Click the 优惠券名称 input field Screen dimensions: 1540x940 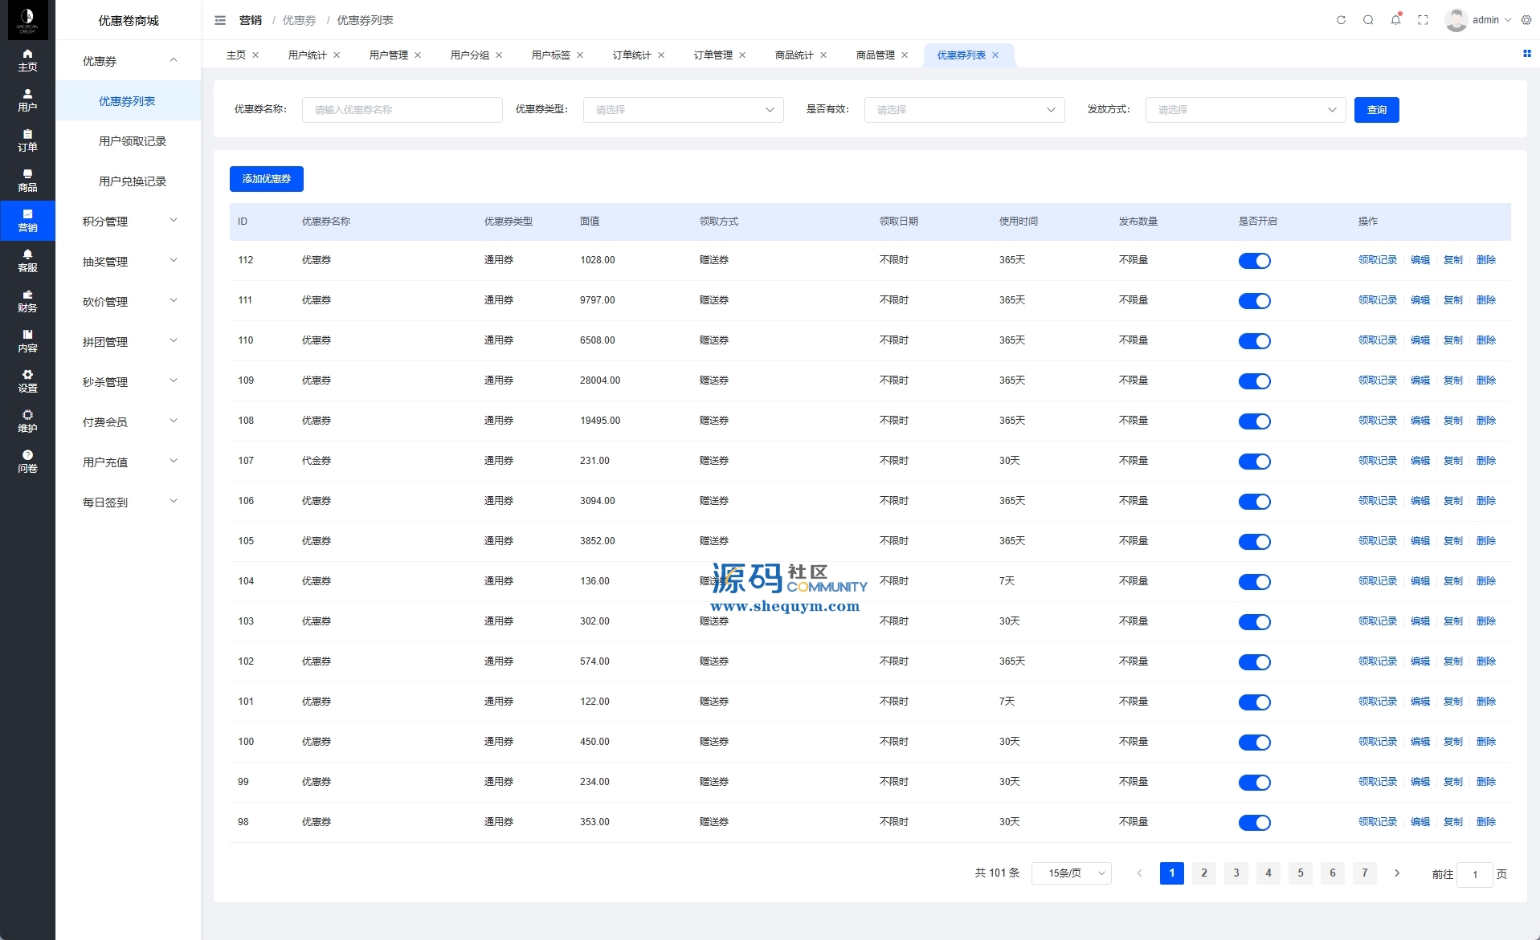402,110
